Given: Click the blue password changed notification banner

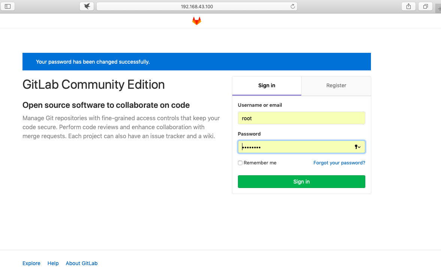Looking at the screenshot, I should 197,61.
